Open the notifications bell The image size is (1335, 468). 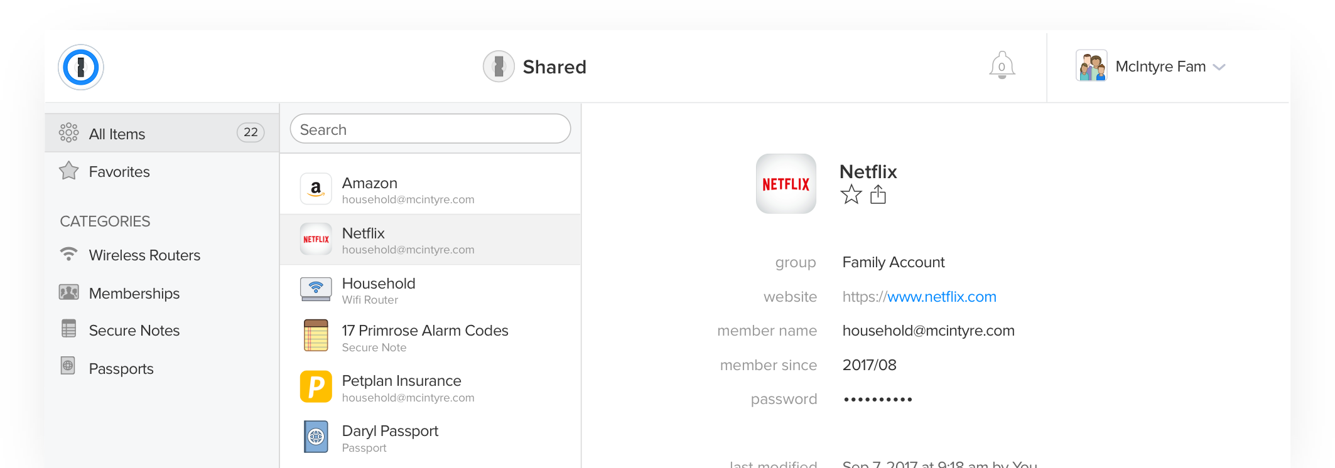(x=1002, y=65)
